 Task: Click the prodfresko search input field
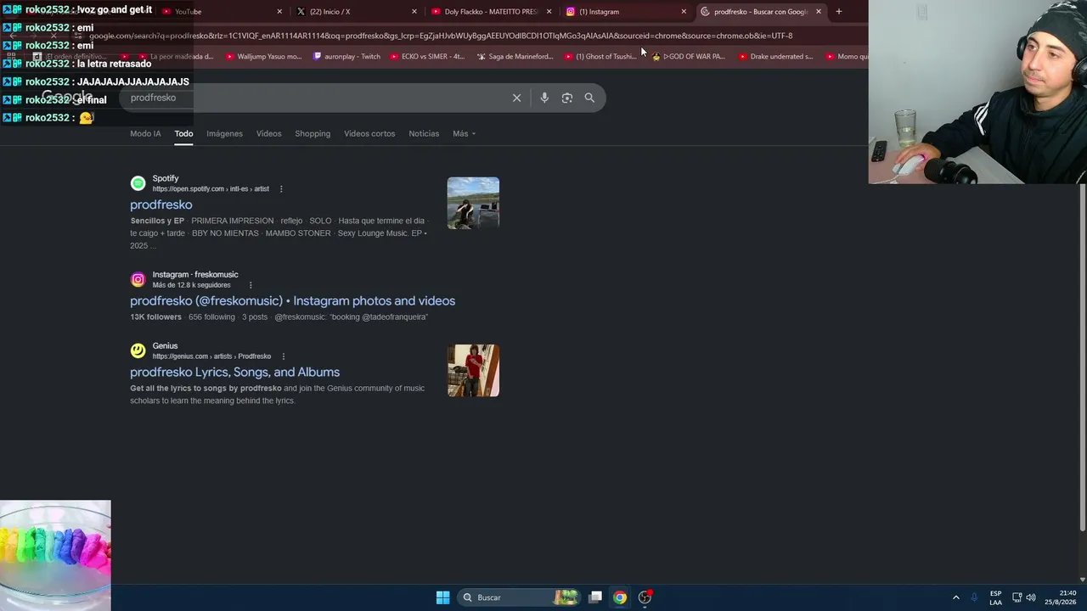[x=314, y=98]
